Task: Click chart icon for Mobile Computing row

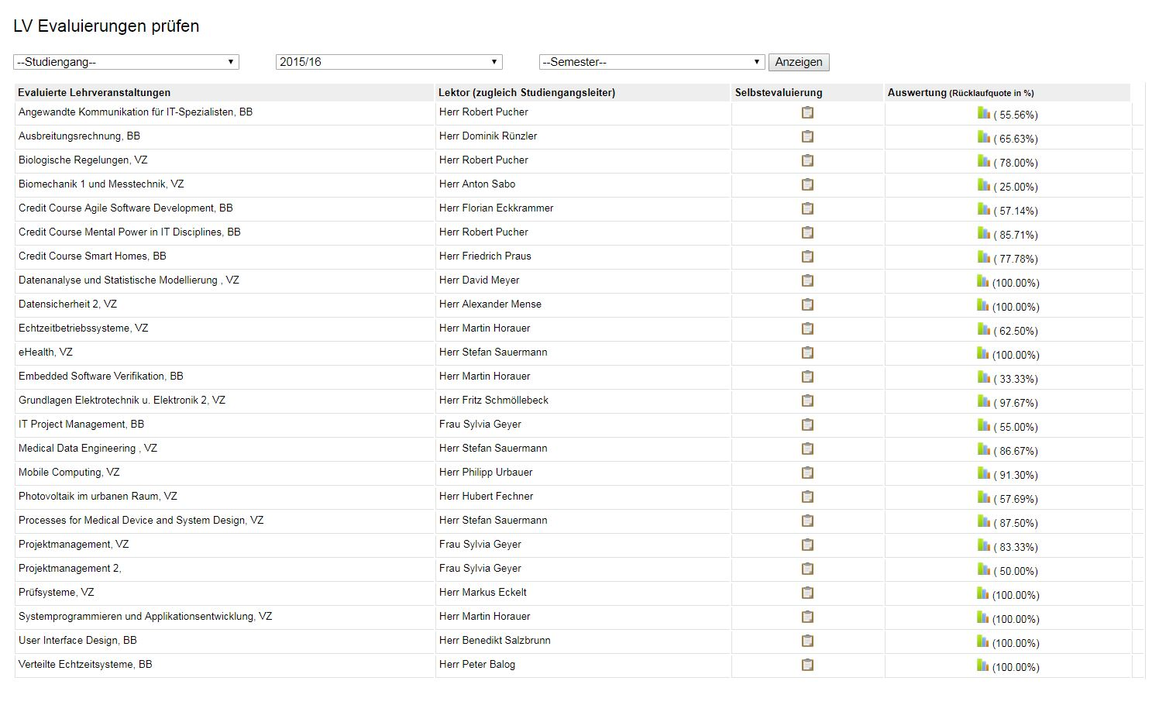Action: (983, 473)
